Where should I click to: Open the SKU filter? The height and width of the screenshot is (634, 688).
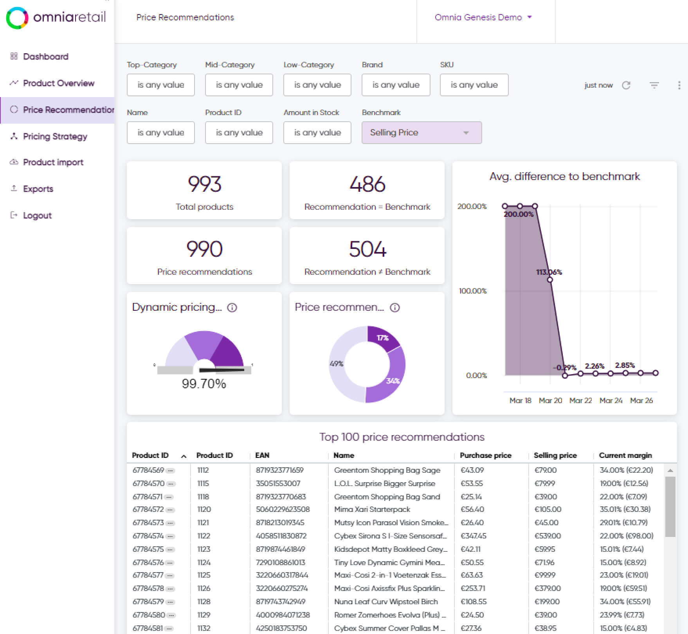[474, 85]
